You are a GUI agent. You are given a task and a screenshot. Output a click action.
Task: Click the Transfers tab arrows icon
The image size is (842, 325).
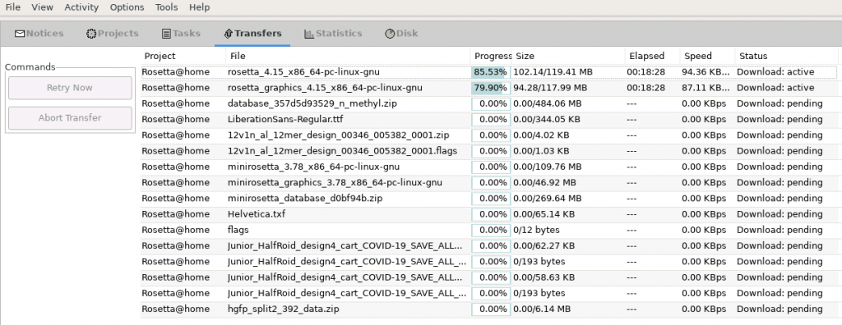tap(228, 34)
